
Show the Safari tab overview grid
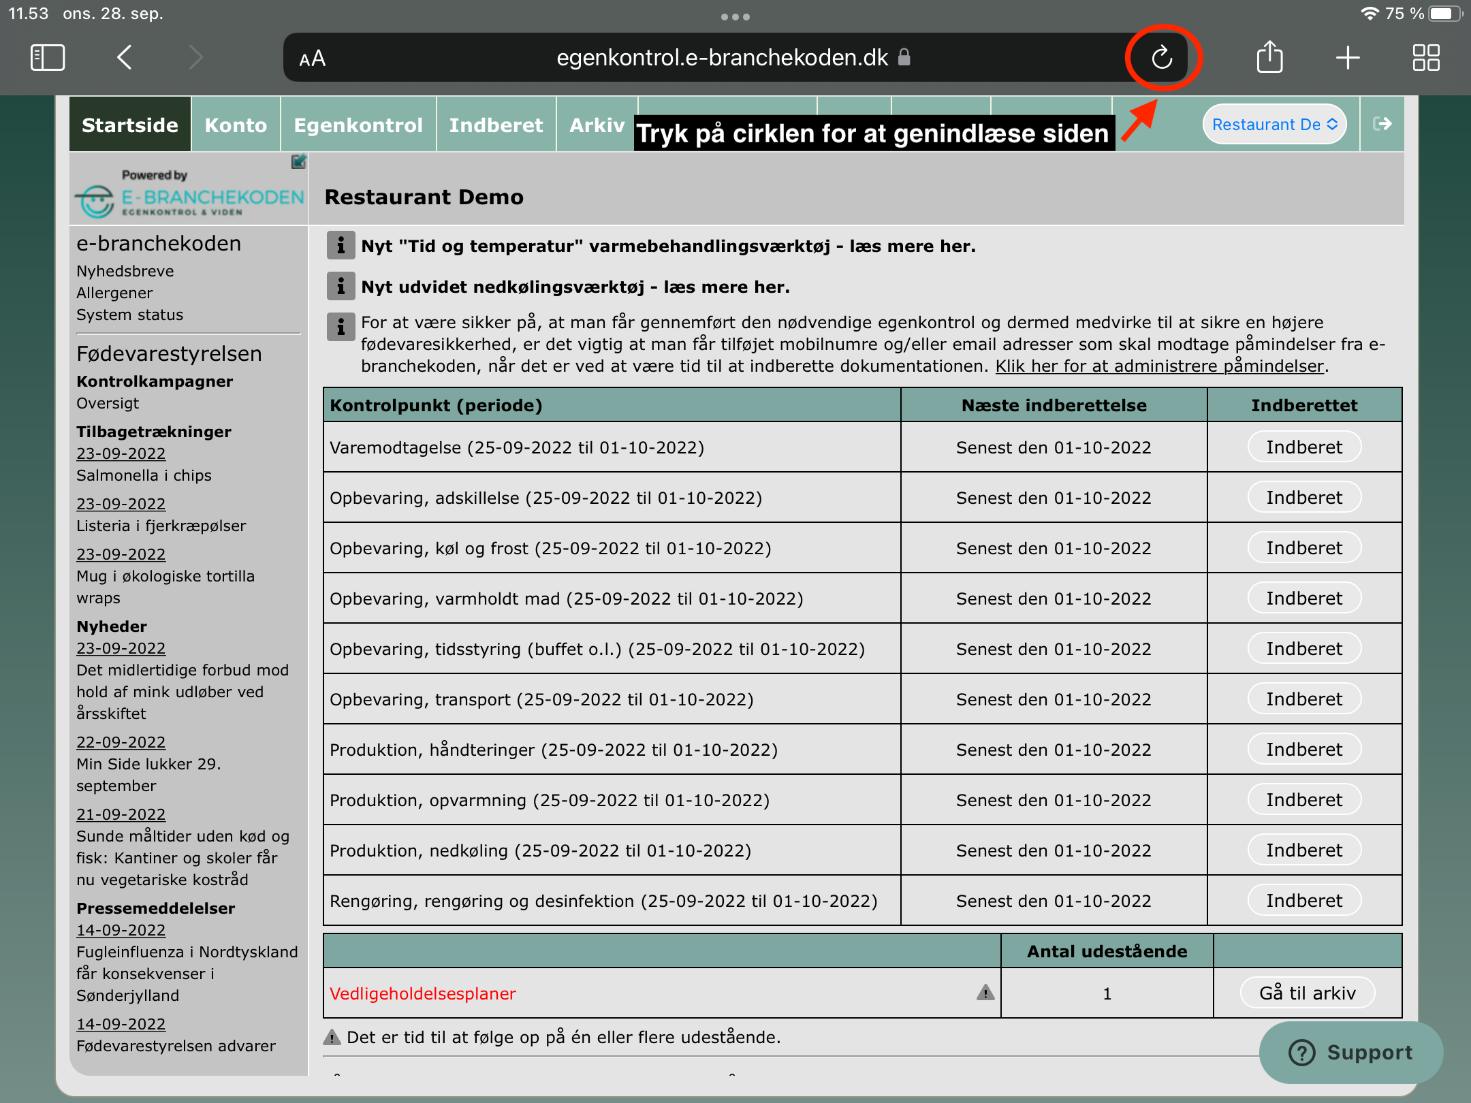tap(1426, 58)
